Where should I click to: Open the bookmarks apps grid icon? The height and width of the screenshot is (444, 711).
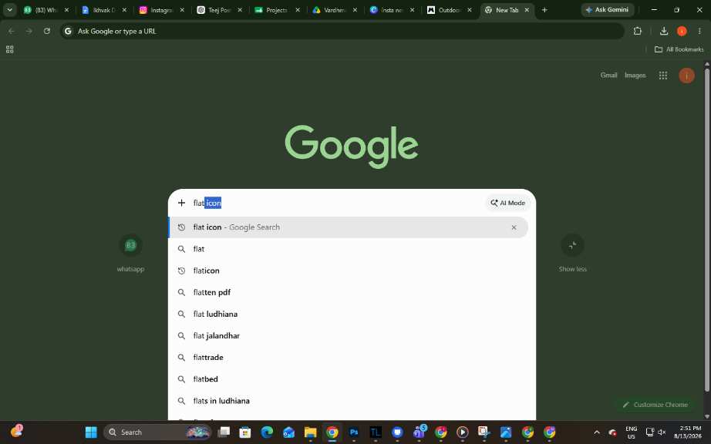[x=9, y=49]
